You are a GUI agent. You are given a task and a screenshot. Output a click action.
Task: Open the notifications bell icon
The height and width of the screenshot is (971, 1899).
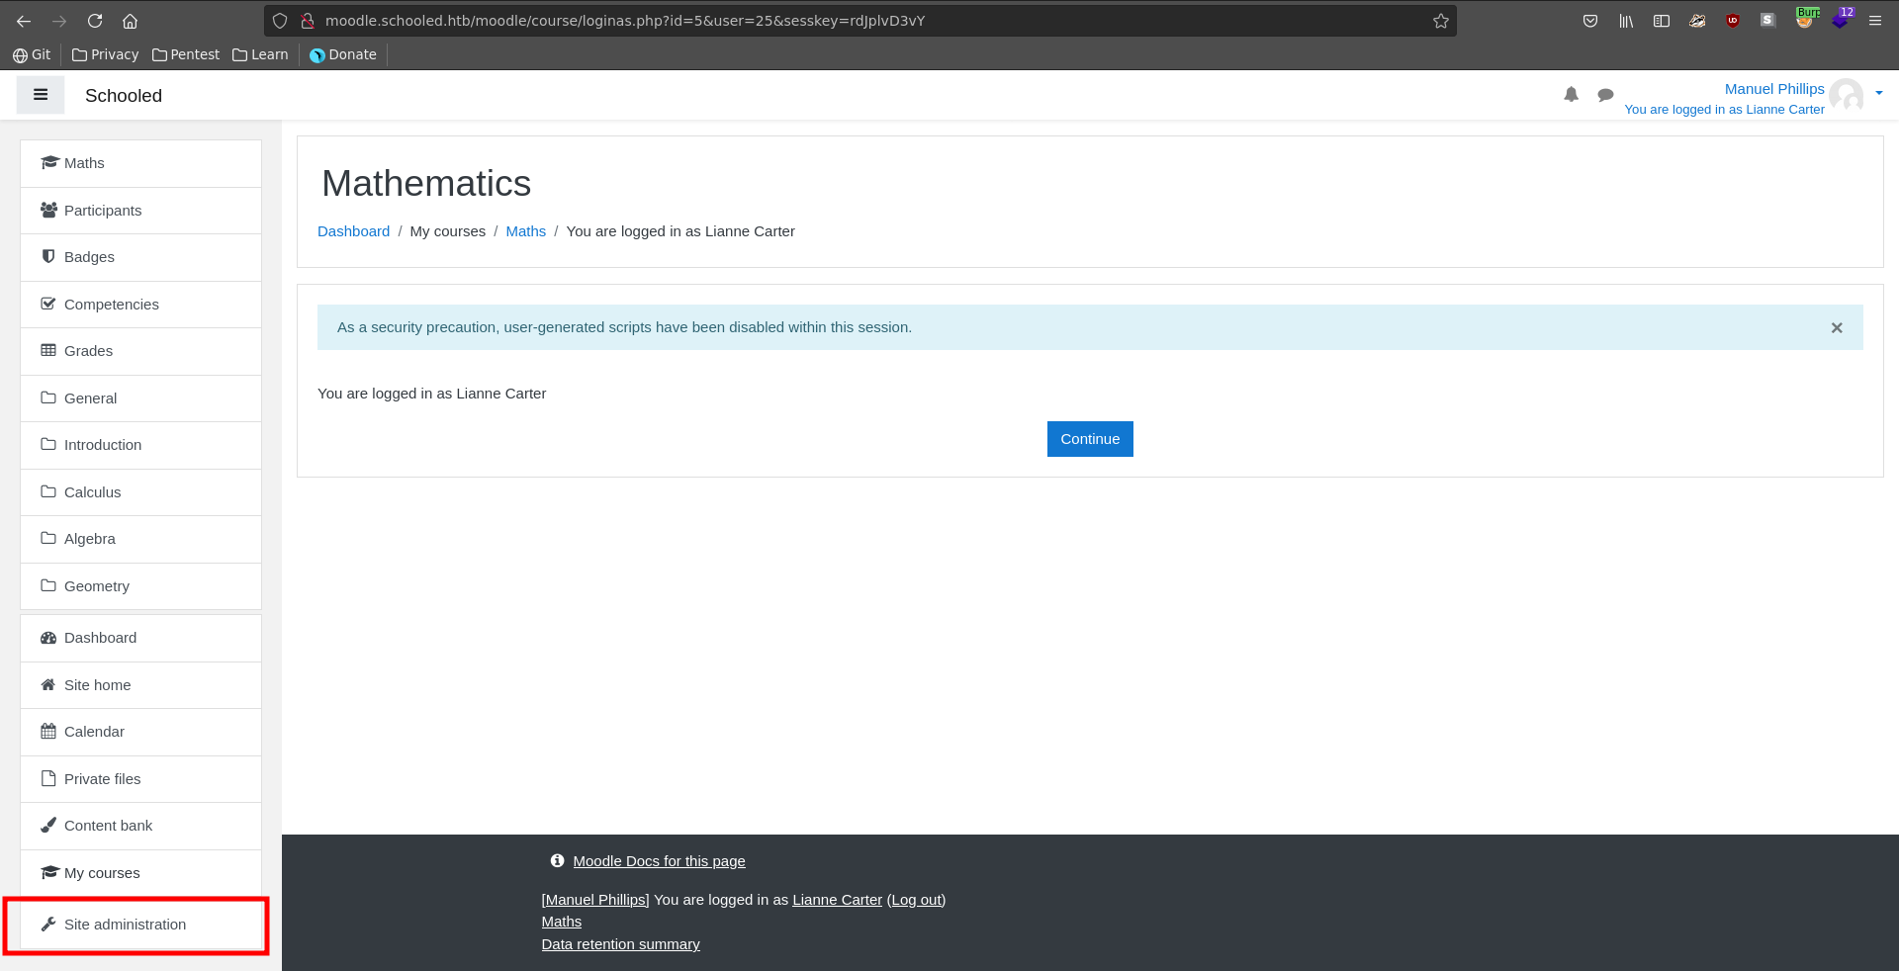[x=1571, y=95]
